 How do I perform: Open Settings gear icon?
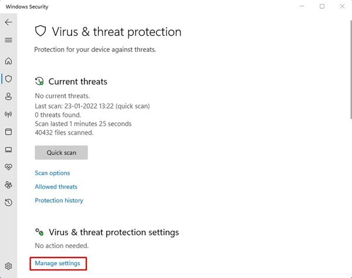pos(9,266)
